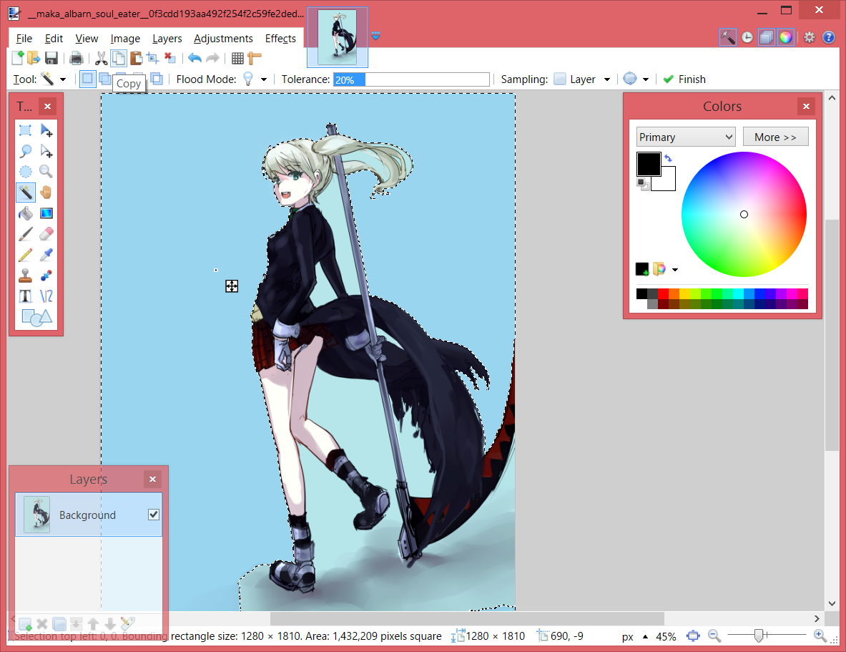This screenshot has width=846, height=652.
Task: Open the Primary color dropdown
Action: tap(686, 137)
